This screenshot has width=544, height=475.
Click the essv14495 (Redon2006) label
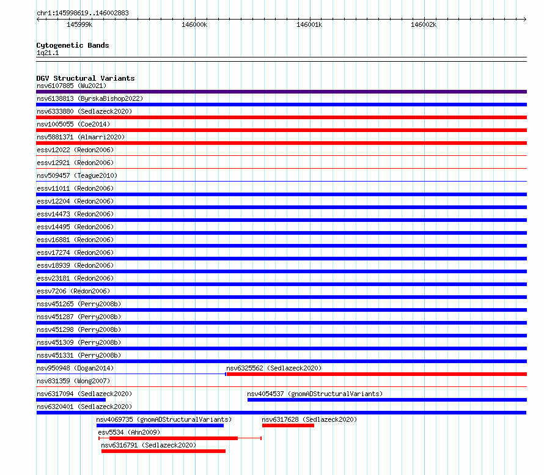pos(75,227)
